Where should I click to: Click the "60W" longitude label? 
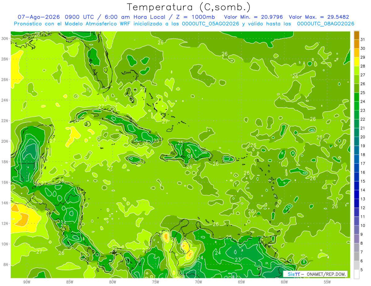pos(284,282)
